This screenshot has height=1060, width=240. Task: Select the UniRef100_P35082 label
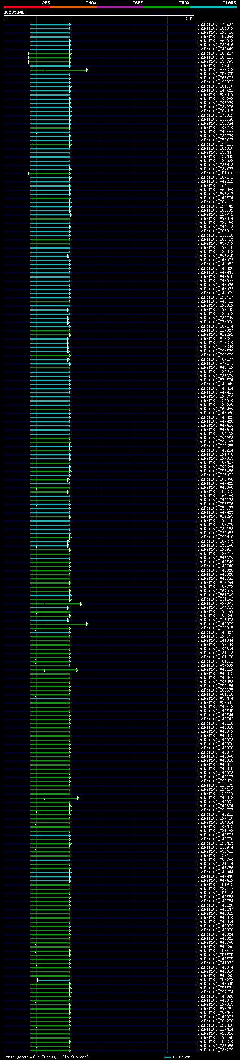point(215,475)
